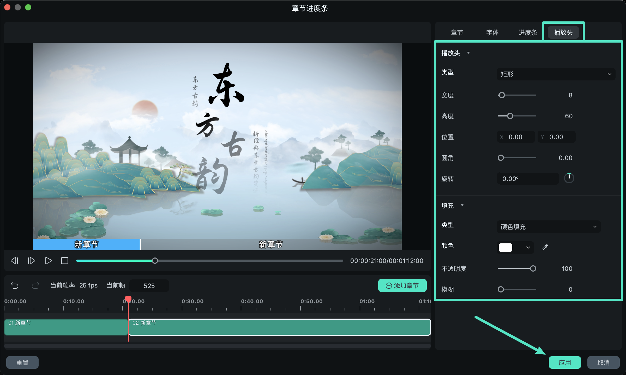The image size is (626, 375).
Task: Click the blue 新章节 bar in preview
Action: point(86,244)
